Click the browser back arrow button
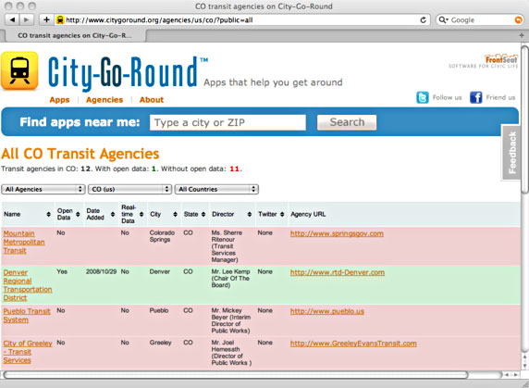This screenshot has height=388, width=529. [12, 20]
